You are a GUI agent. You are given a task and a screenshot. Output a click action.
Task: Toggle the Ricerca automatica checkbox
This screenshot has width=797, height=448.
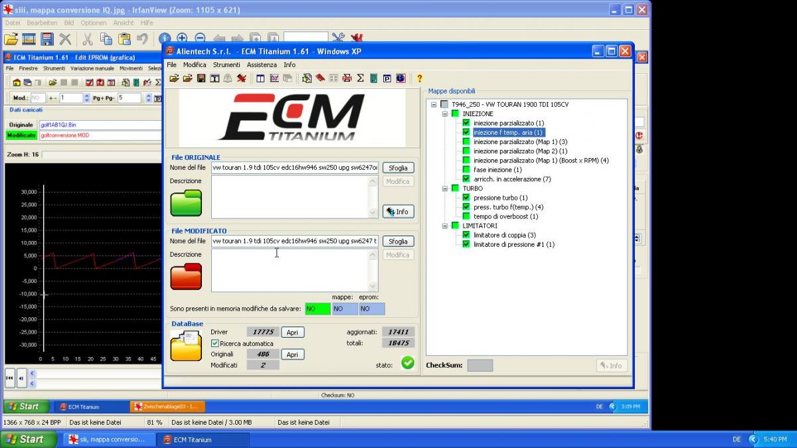click(x=215, y=343)
